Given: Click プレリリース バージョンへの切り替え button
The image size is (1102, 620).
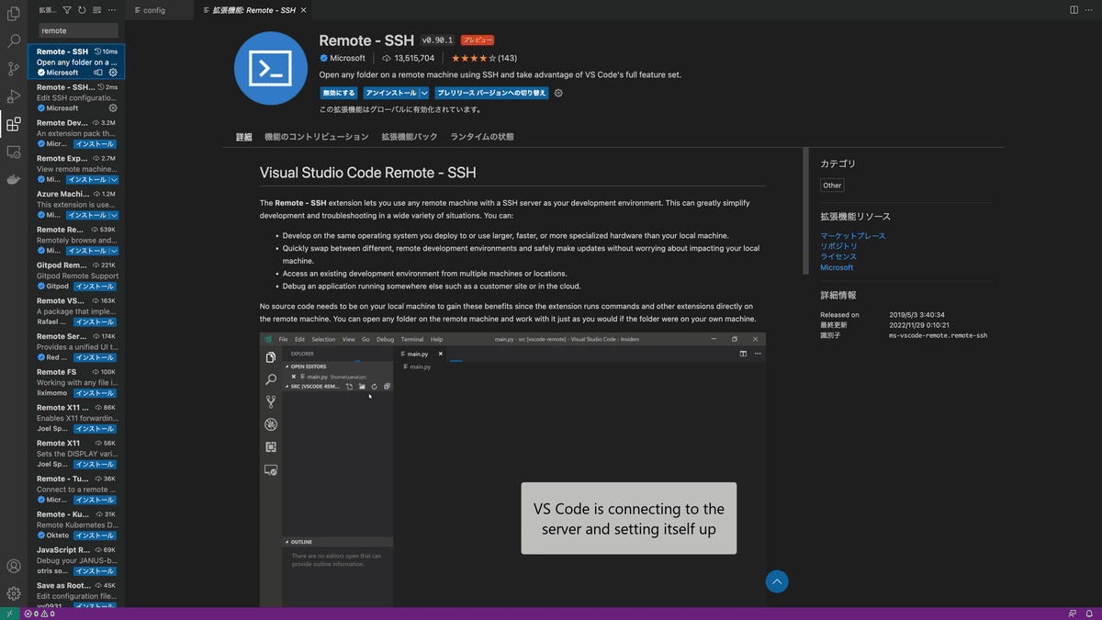Looking at the screenshot, I should point(491,93).
